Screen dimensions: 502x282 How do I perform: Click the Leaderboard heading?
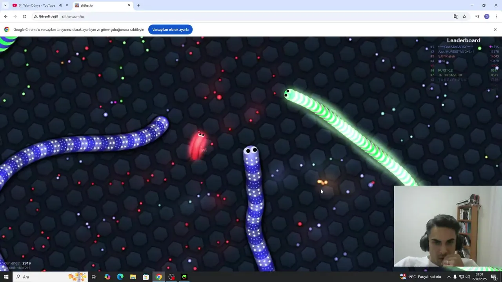(464, 40)
